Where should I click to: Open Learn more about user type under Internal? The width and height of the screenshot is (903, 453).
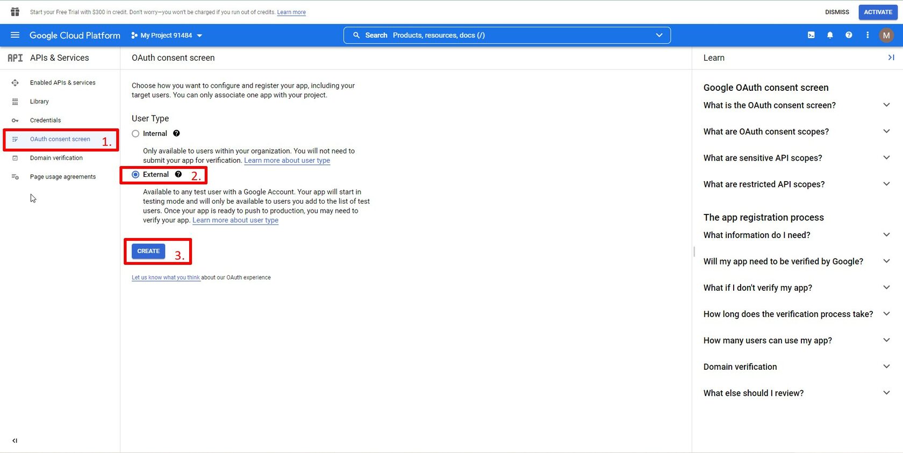click(287, 161)
